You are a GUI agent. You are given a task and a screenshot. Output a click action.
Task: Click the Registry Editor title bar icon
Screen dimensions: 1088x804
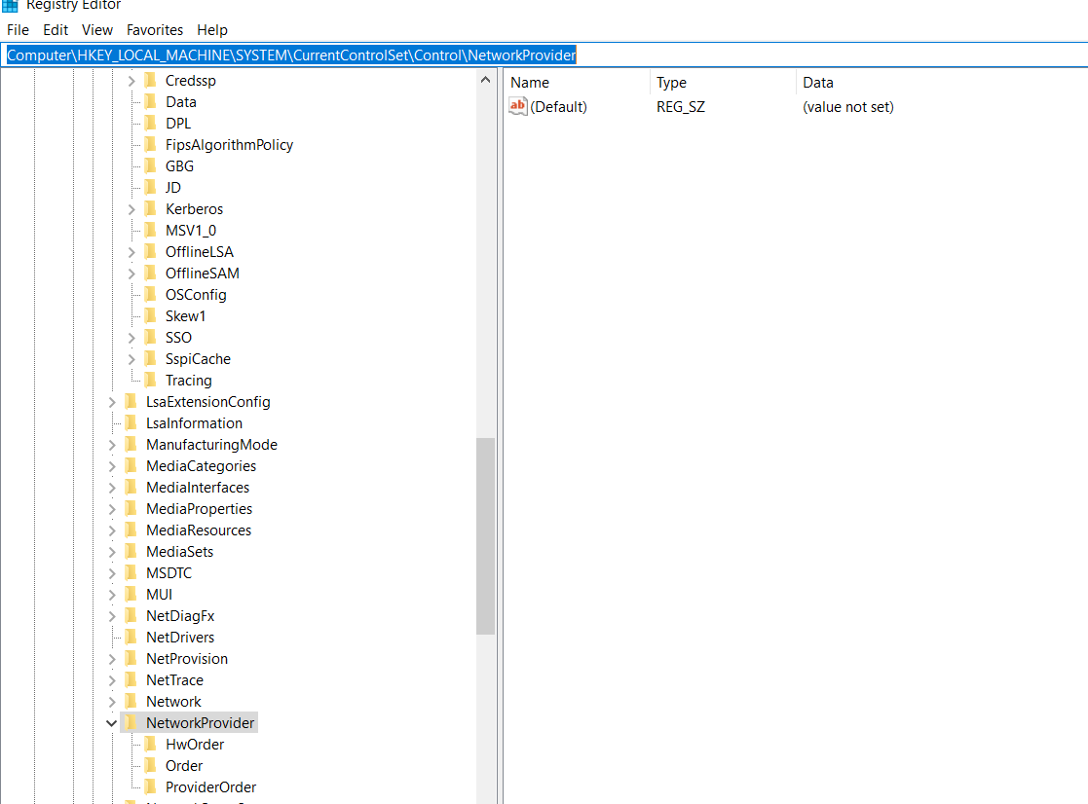coord(10,6)
